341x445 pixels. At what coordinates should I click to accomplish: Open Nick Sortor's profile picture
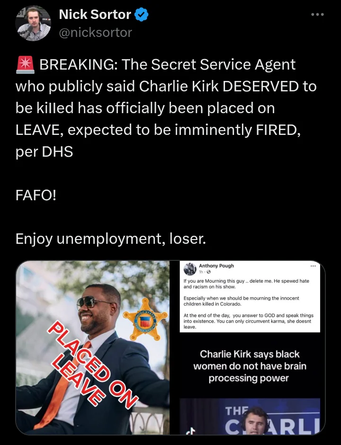click(x=33, y=23)
